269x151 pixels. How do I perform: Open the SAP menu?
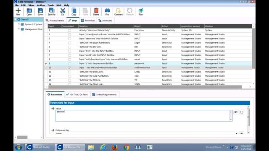point(59,5)
